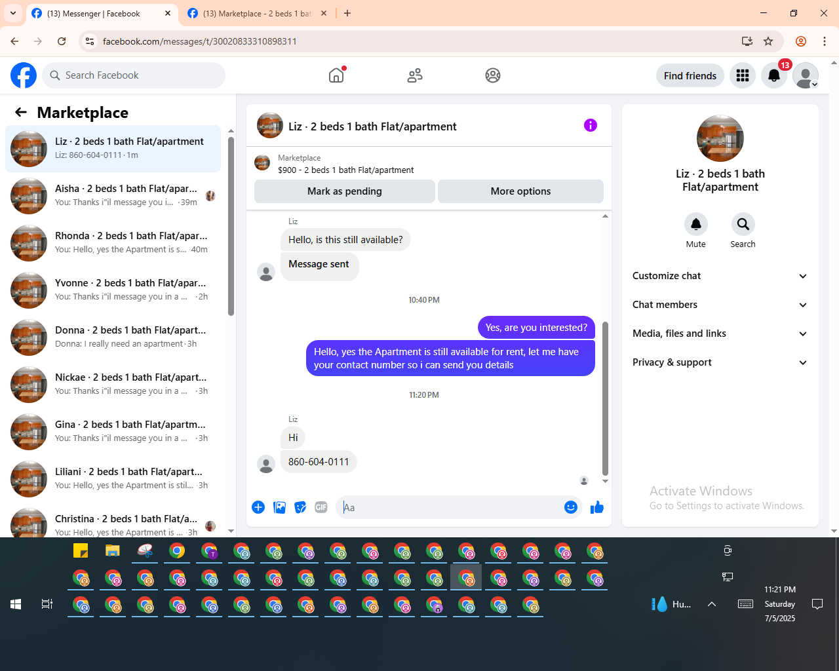
Task: Click the listing title in chat header
Action: click(372, 126)
